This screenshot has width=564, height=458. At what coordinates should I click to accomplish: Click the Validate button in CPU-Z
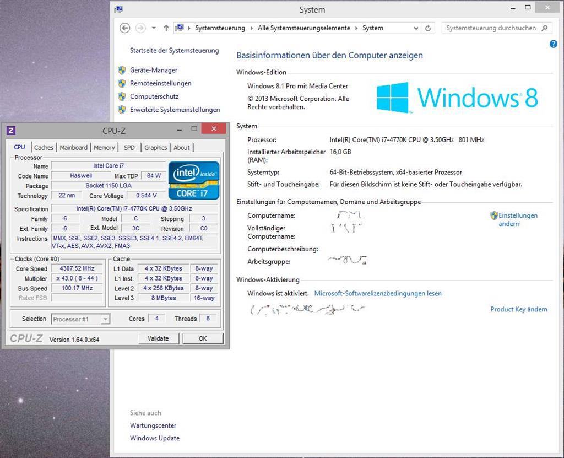(x=158, y=338)
